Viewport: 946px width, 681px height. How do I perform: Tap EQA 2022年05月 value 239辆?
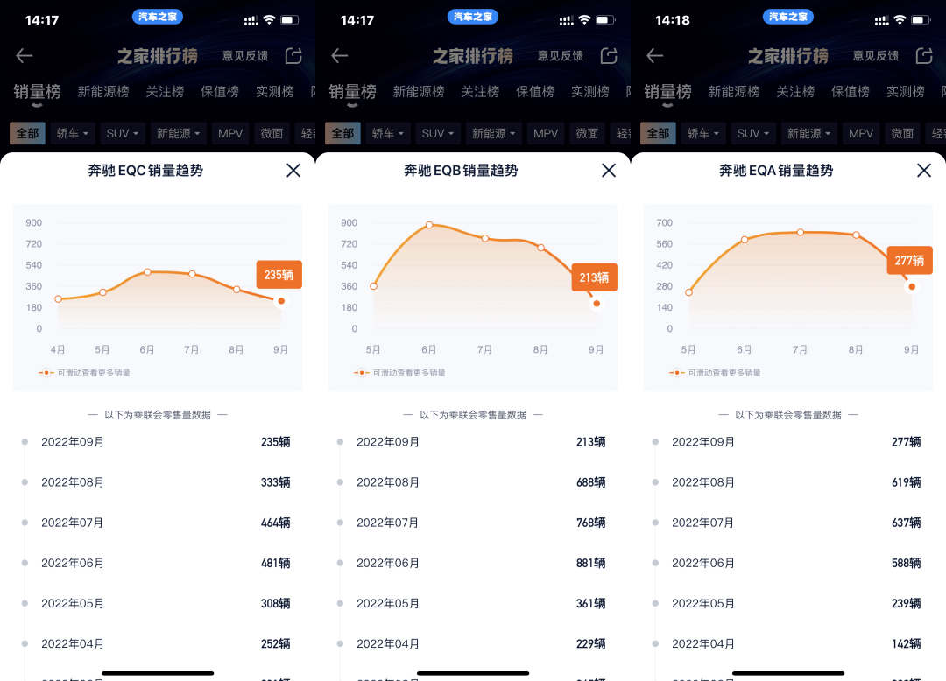click(x=907, y=603)
